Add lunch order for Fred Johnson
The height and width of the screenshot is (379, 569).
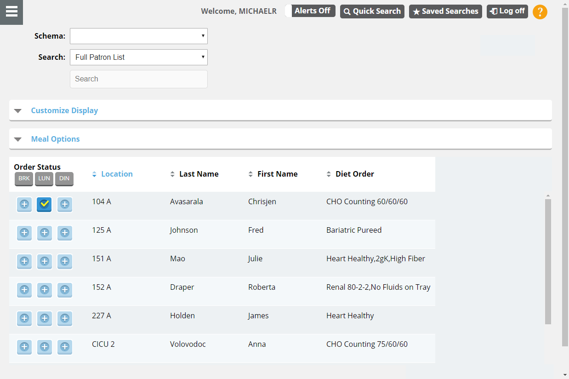[45, 233]
